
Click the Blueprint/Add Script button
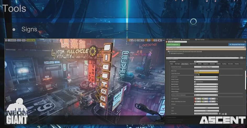click(237, 45)
